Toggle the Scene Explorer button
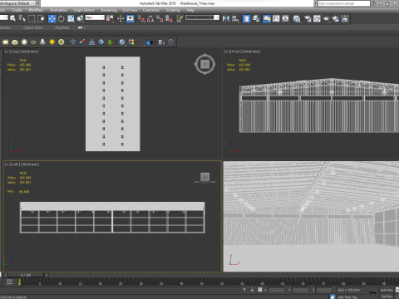 point(246,18)
